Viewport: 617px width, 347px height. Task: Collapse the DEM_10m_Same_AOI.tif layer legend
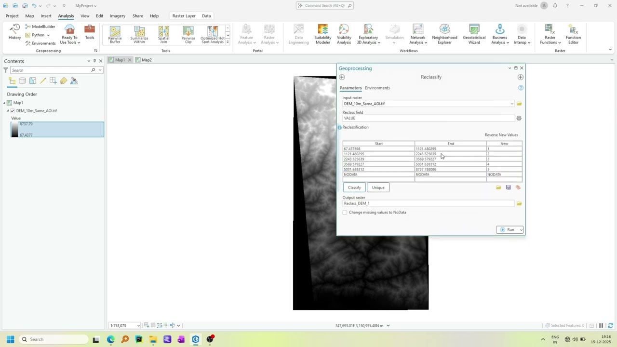click(x=8, y=111)
